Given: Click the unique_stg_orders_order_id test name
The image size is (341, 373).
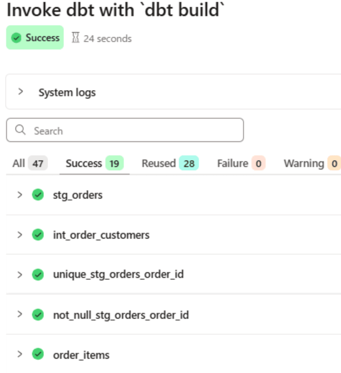Looking at the screenshot, I should (x=118, y=275).
